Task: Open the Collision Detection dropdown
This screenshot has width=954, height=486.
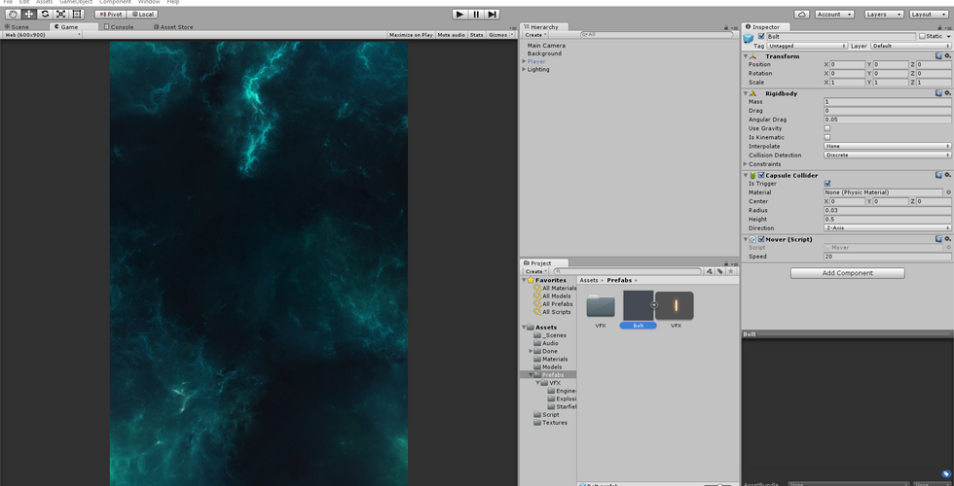Action: click(887, 156)
